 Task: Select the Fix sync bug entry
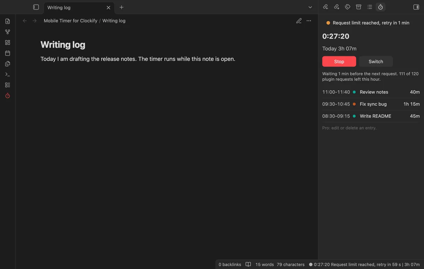pos(371,104)
